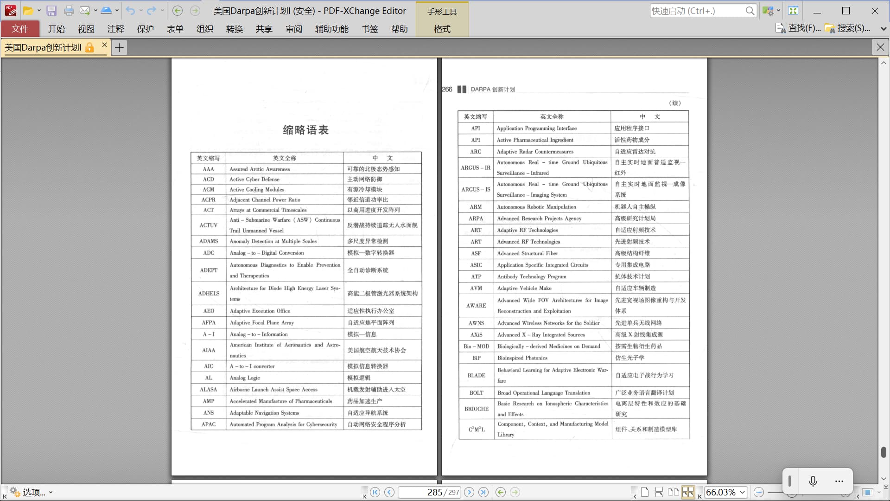Switch to single page layout

tap(645, 492)
